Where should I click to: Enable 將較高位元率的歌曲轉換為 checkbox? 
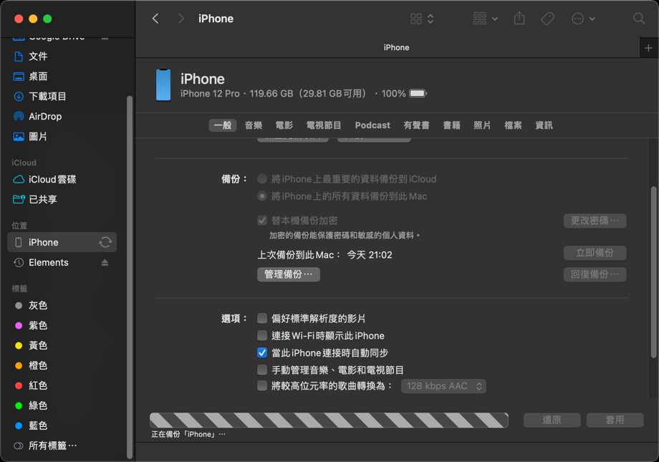(262, 385)
